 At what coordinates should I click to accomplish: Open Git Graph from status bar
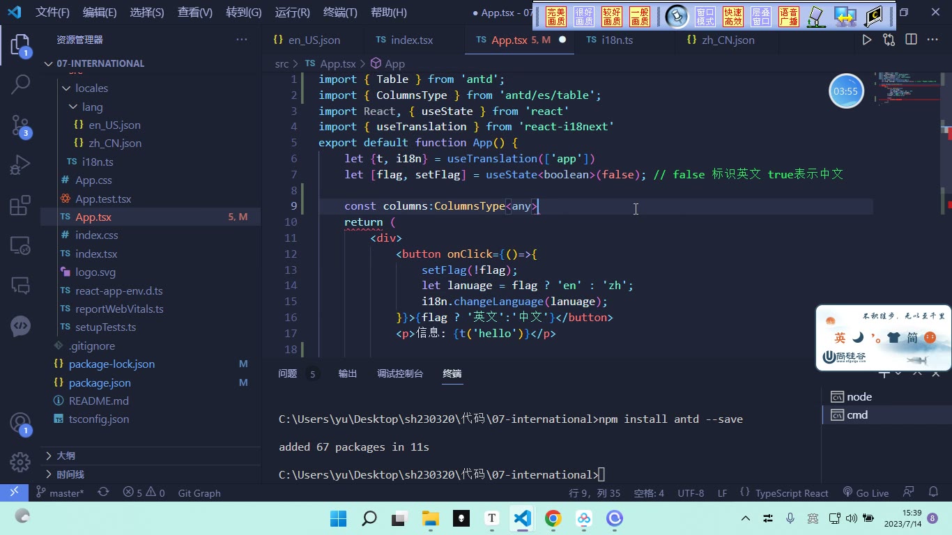pos(199,493)
